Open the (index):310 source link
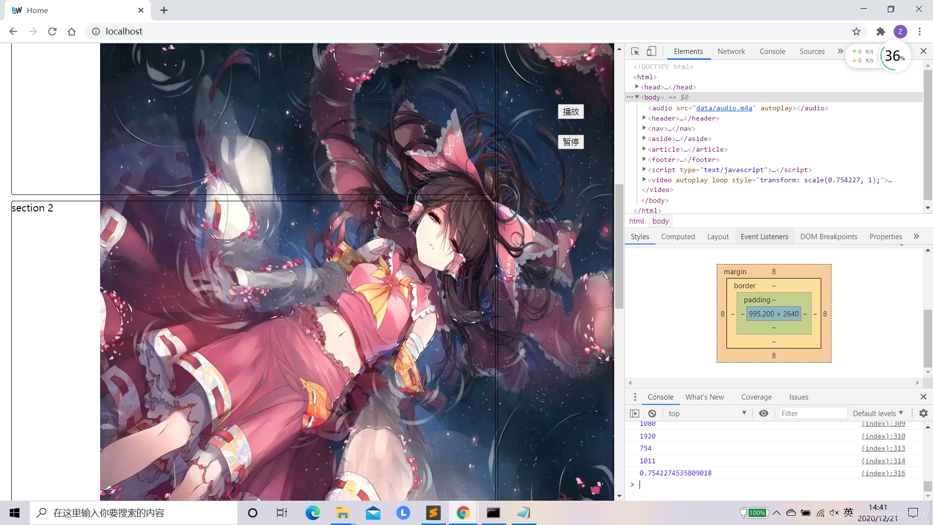933x525 pixels. tap(883, 436)
